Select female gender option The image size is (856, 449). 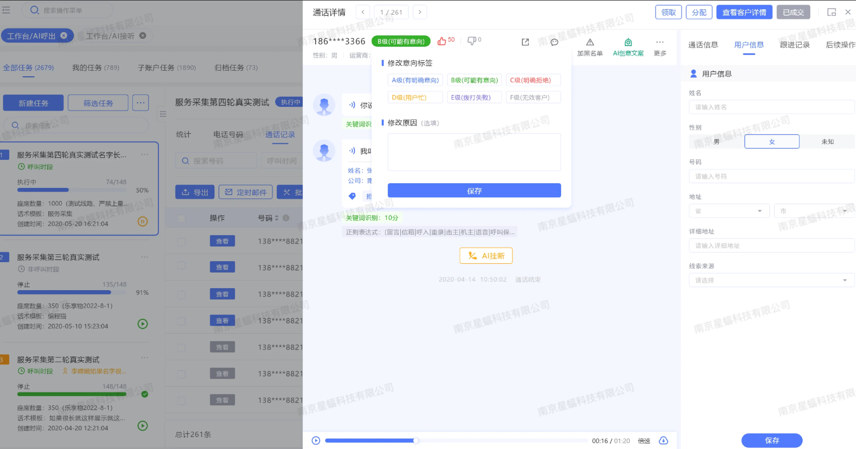[771, 142]
